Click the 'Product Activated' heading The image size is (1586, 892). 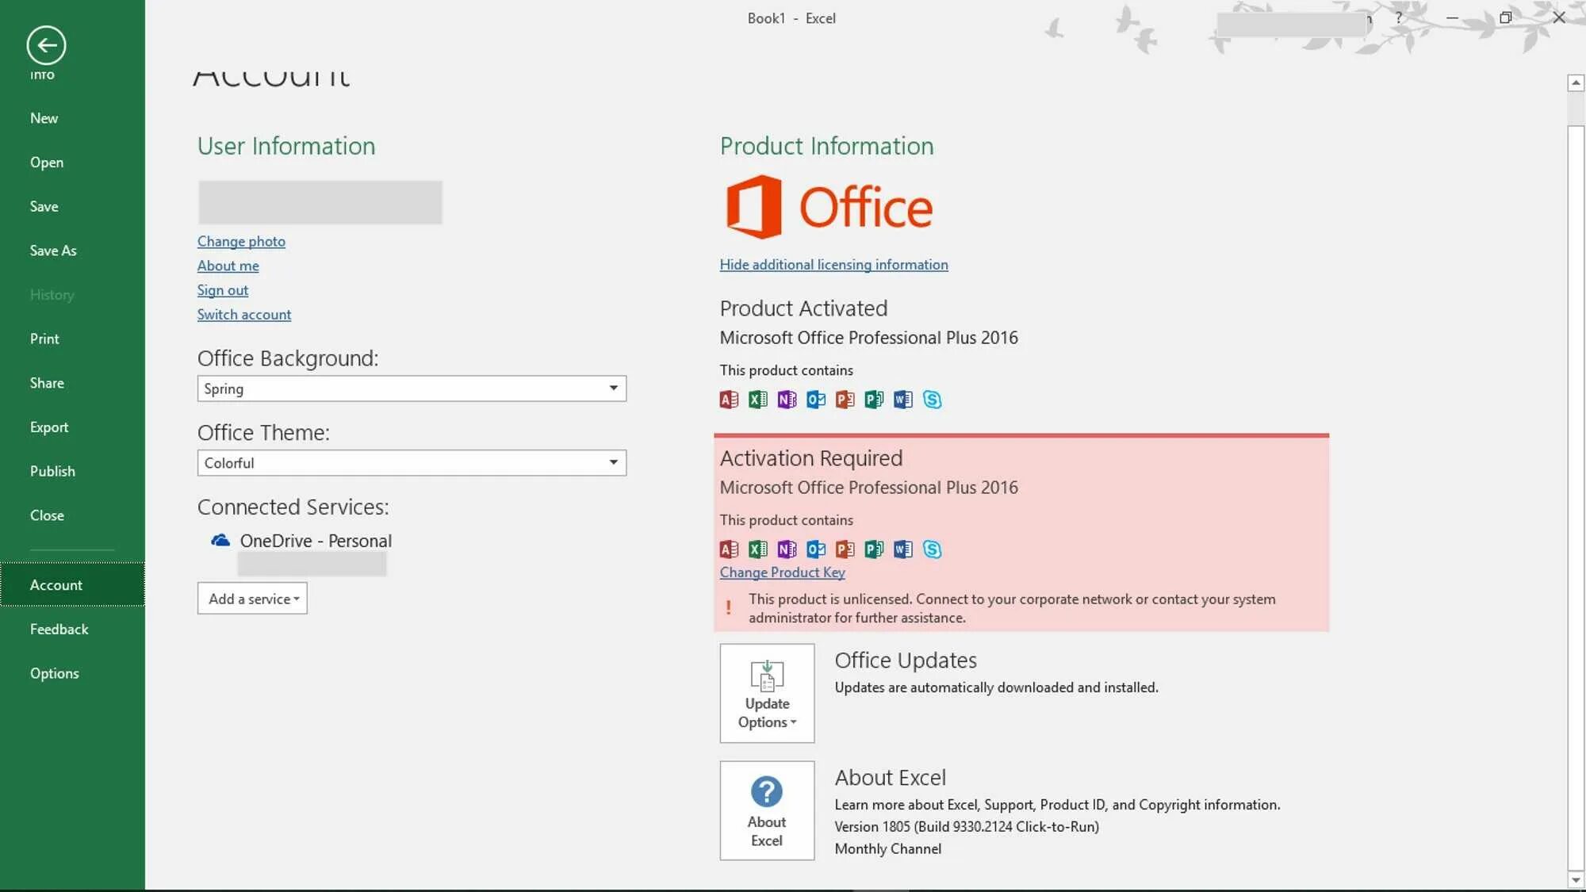tap(803, 308)
